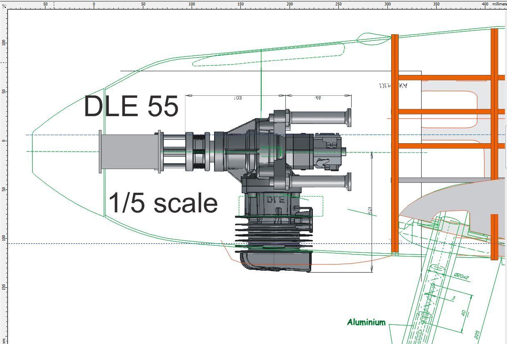Click the lower engine standoff tube
Image resolution: width=507 pixels, height=344 pixels.
[x=319, y=182]
